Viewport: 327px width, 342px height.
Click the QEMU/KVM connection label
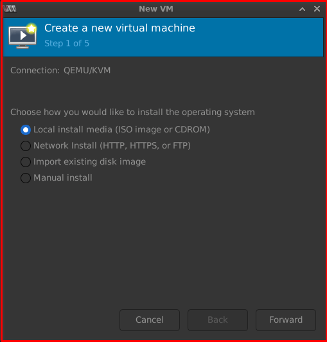pos(87,71)
